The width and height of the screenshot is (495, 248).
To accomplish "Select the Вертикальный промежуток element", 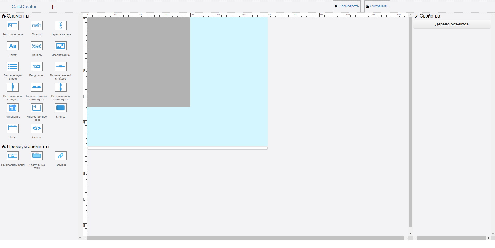I will point(61,87).
